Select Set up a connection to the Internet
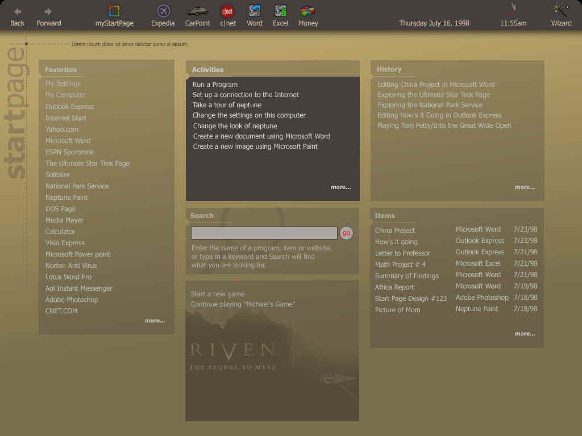Viewport: 582px width, 436px height. pos(246,95)
